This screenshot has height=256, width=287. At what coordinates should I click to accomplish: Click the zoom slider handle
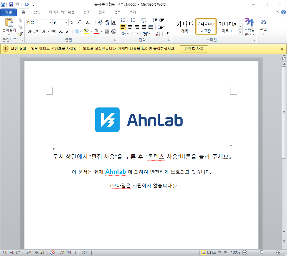coord(262,252)
